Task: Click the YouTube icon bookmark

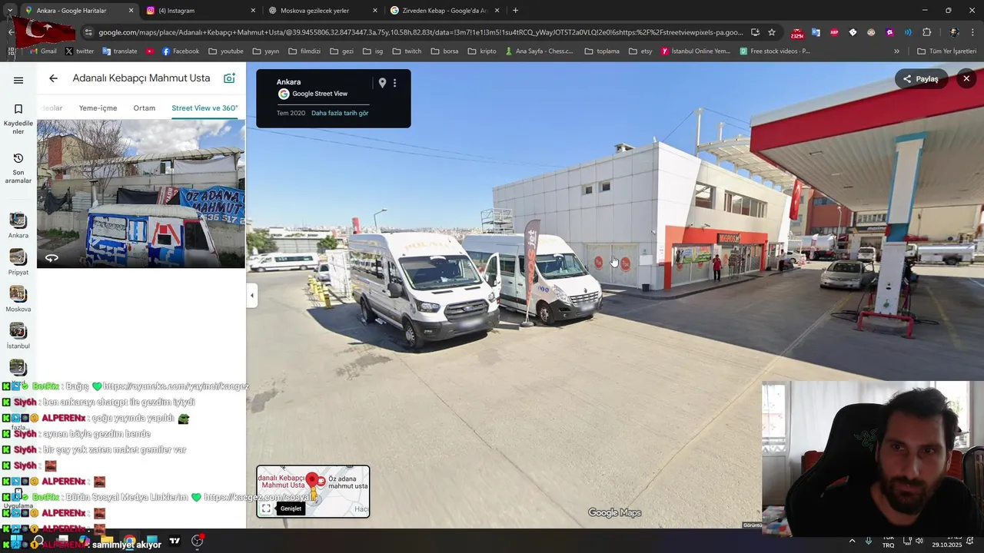Action: [x=150, y=51]
